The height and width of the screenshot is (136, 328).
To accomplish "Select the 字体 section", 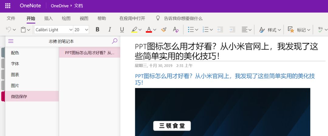I will pyautogui.click(x=32, y=64).
